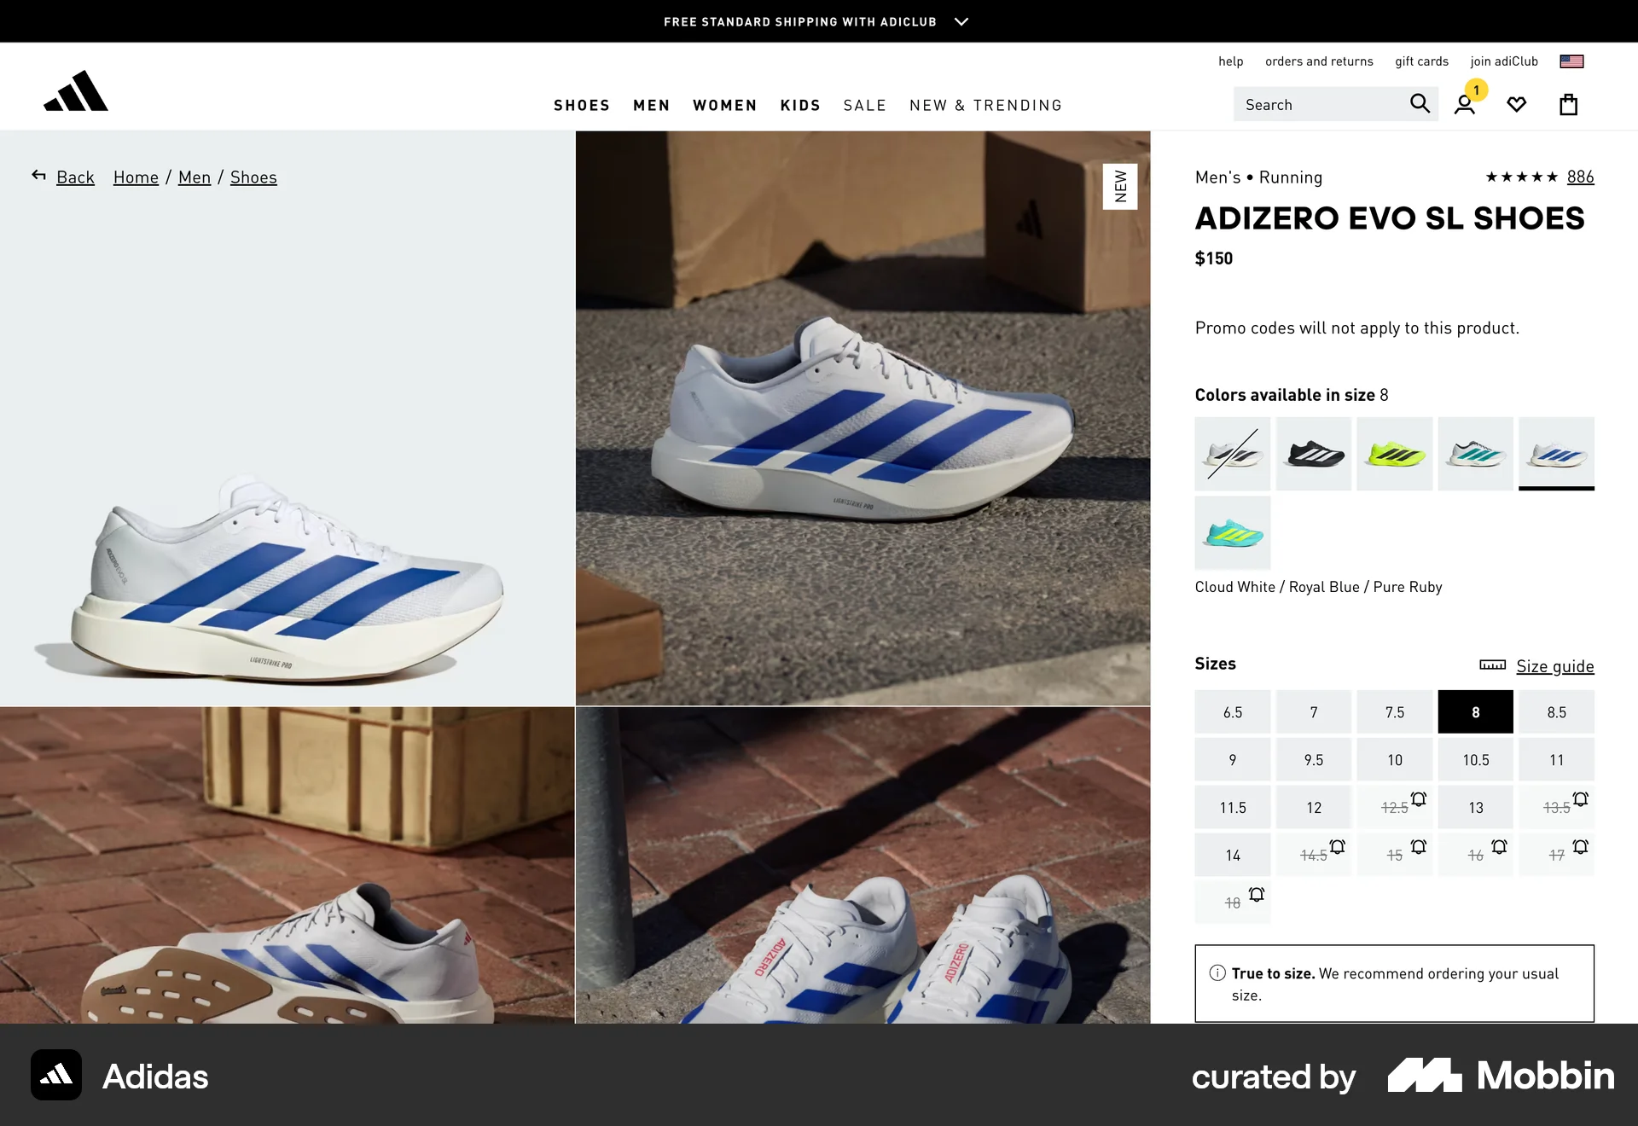The height and width of the screenshot is (1126, 1638).
Task: Enable notify-me bell for size 12.5
Action: [x=1419, y=800]
